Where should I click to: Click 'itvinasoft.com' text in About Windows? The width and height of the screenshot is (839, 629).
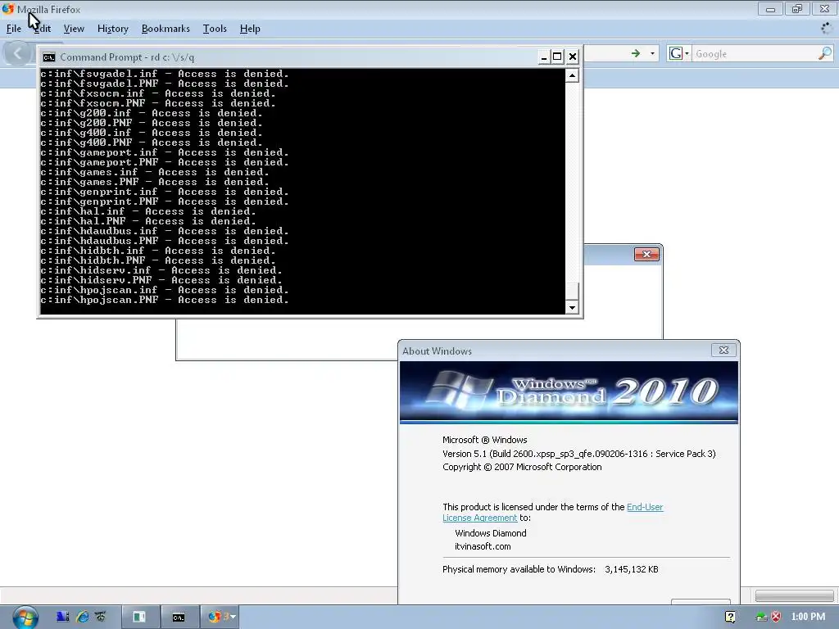coord(483,546)
